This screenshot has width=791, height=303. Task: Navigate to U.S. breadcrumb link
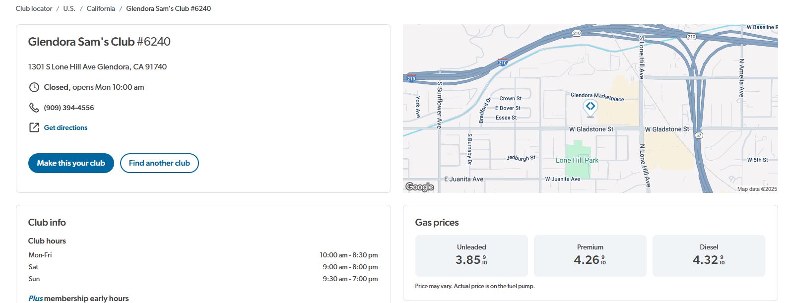(69, 8)
